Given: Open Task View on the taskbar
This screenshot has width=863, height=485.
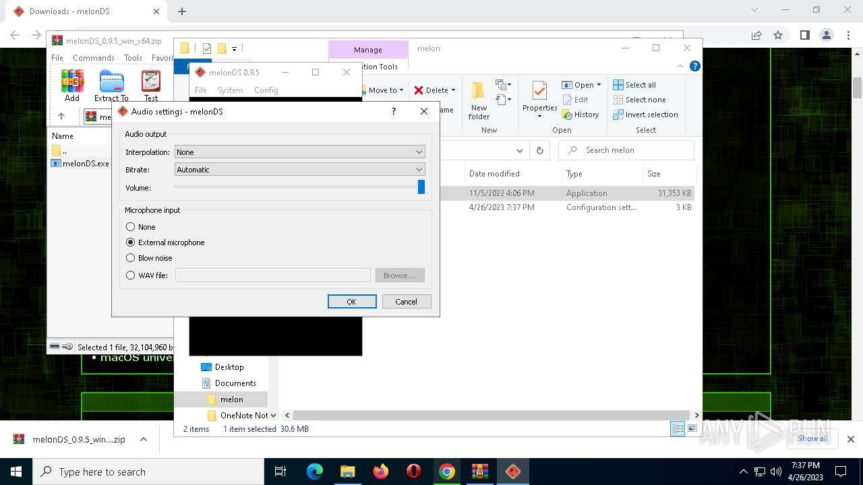Looking at the screenshot, I should pos(281,472).
